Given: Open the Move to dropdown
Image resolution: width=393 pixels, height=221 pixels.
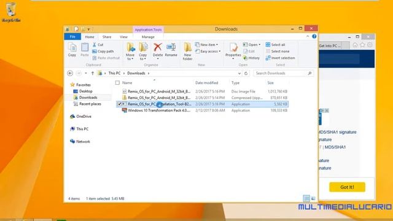Looking at the screenshot, I should (130, 57).
